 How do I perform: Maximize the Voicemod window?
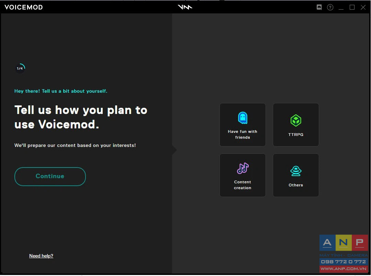[x=352, y=7]
